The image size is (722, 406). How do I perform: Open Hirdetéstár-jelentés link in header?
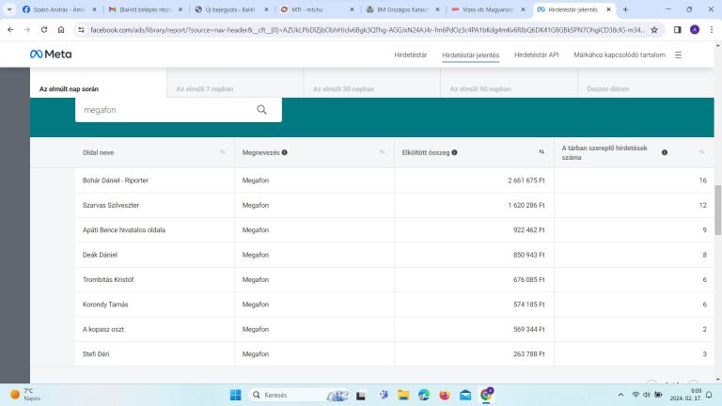click(471, 55)
